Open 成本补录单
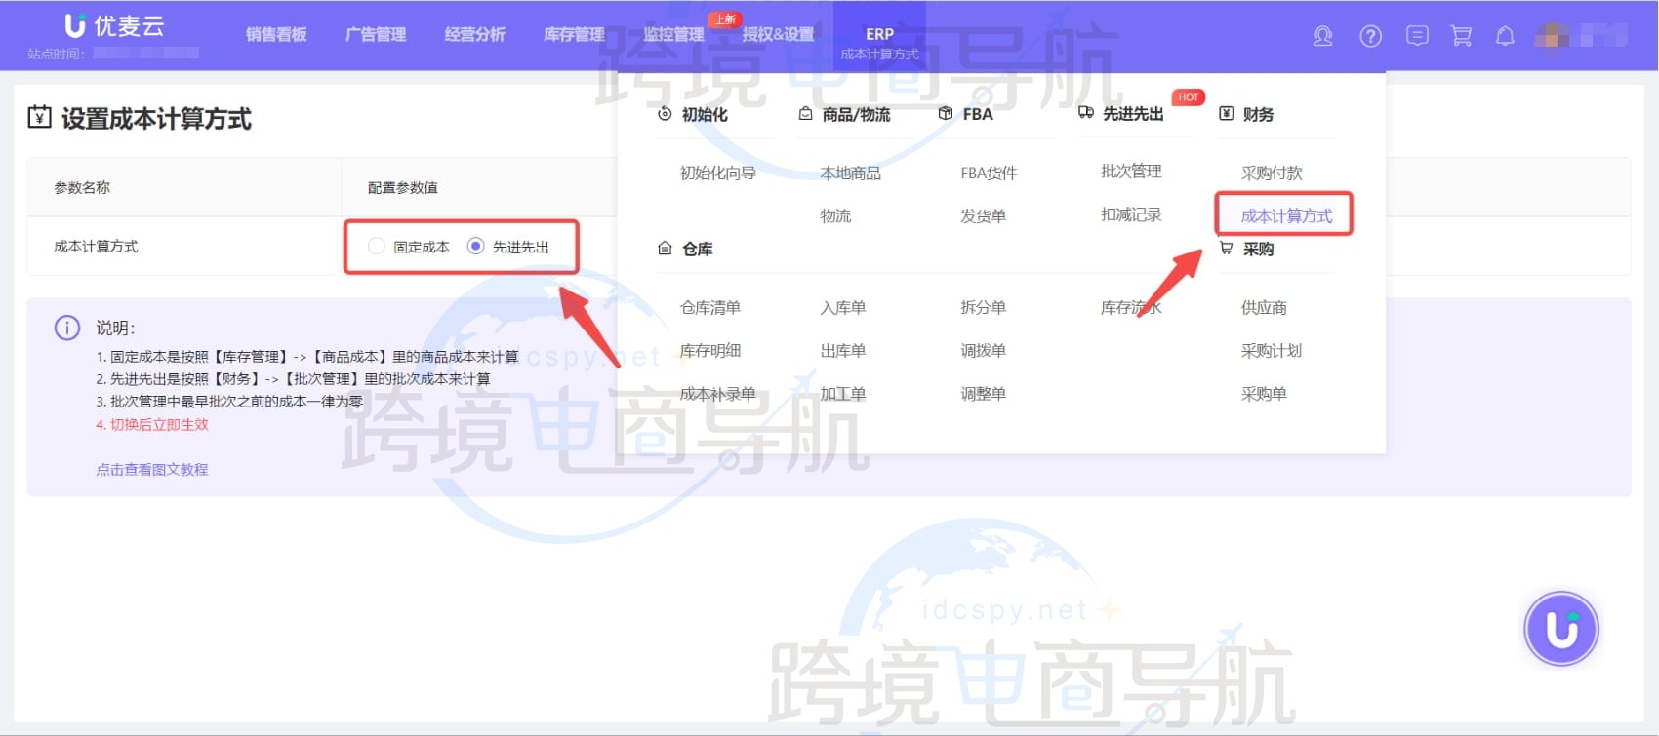The image size is (1659, 736). point(718,394)
